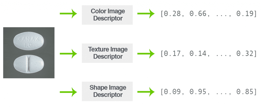Image resolution: width=261 pixels, height=107 pixels.
Task: Click the green arrow pointing to Texture Image Descriptor
Action: 68,54
